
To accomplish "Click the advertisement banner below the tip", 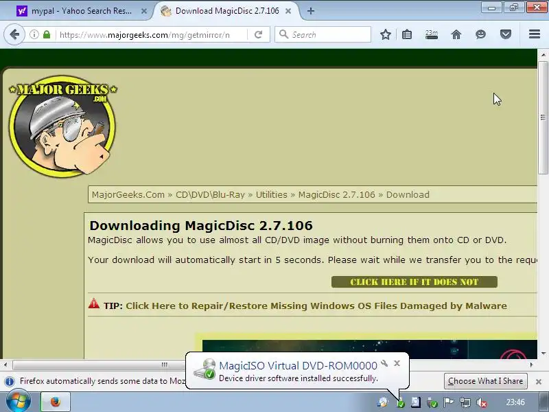I will (x=369, y=349).
